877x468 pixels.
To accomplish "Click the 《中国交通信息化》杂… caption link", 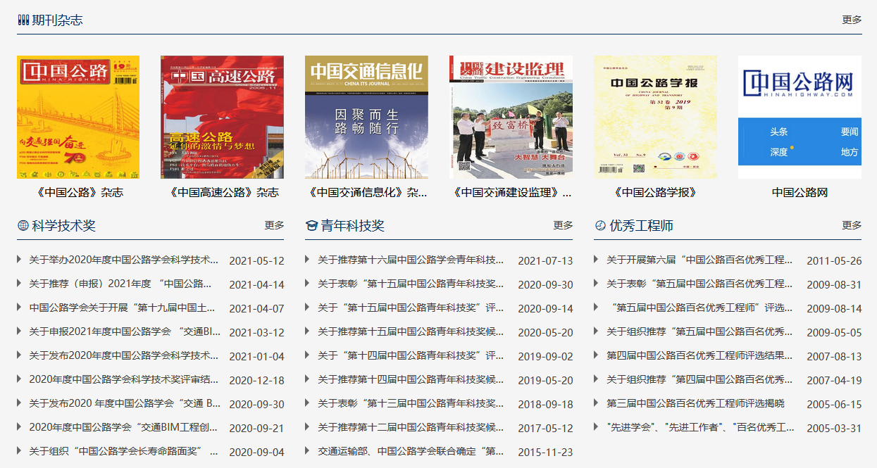I will click(x=366, y=192).
